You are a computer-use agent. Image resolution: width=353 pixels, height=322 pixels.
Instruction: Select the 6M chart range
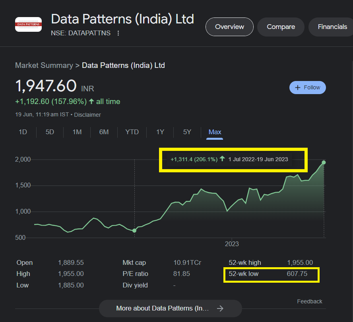click(x=104, y=132)
